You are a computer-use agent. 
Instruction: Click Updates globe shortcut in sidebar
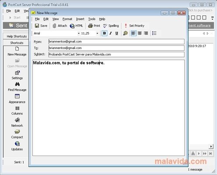click(x=17, y=146)
